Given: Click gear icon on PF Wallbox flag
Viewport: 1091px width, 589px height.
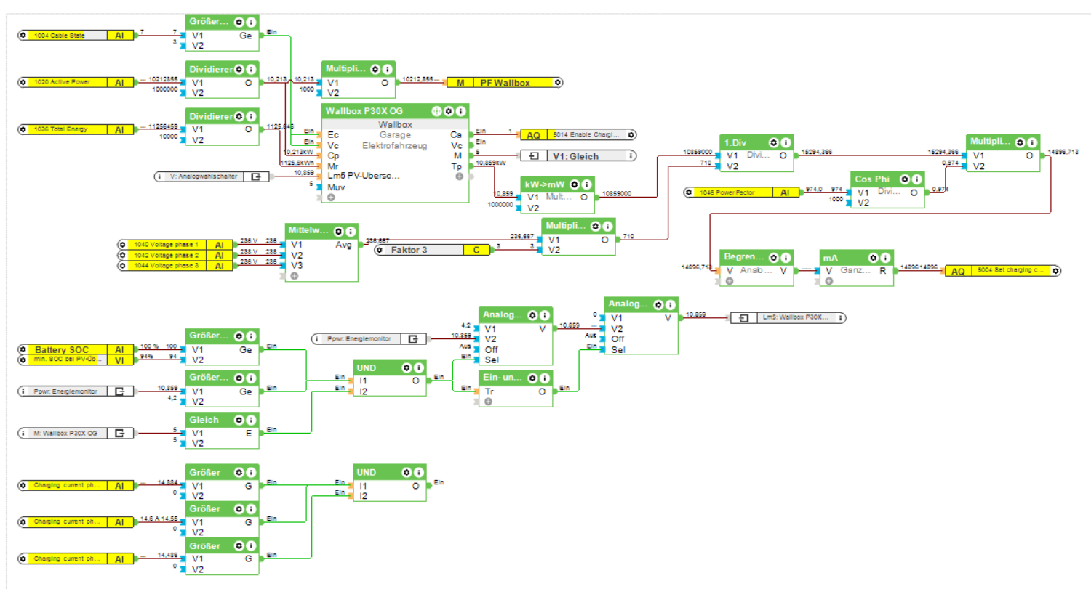Looking at the screenshot, I should pos(557,83).
